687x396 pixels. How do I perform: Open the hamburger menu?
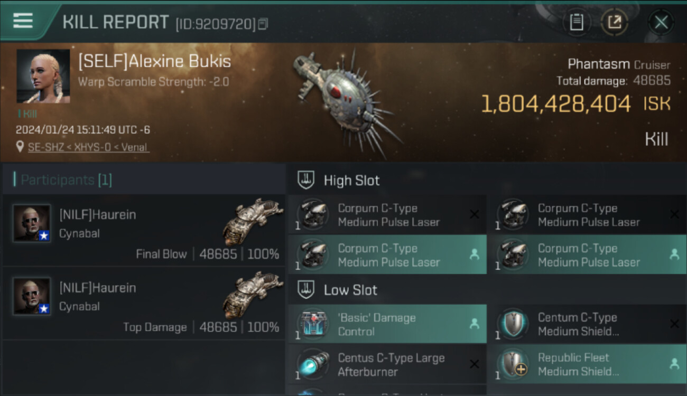[23, 21]
